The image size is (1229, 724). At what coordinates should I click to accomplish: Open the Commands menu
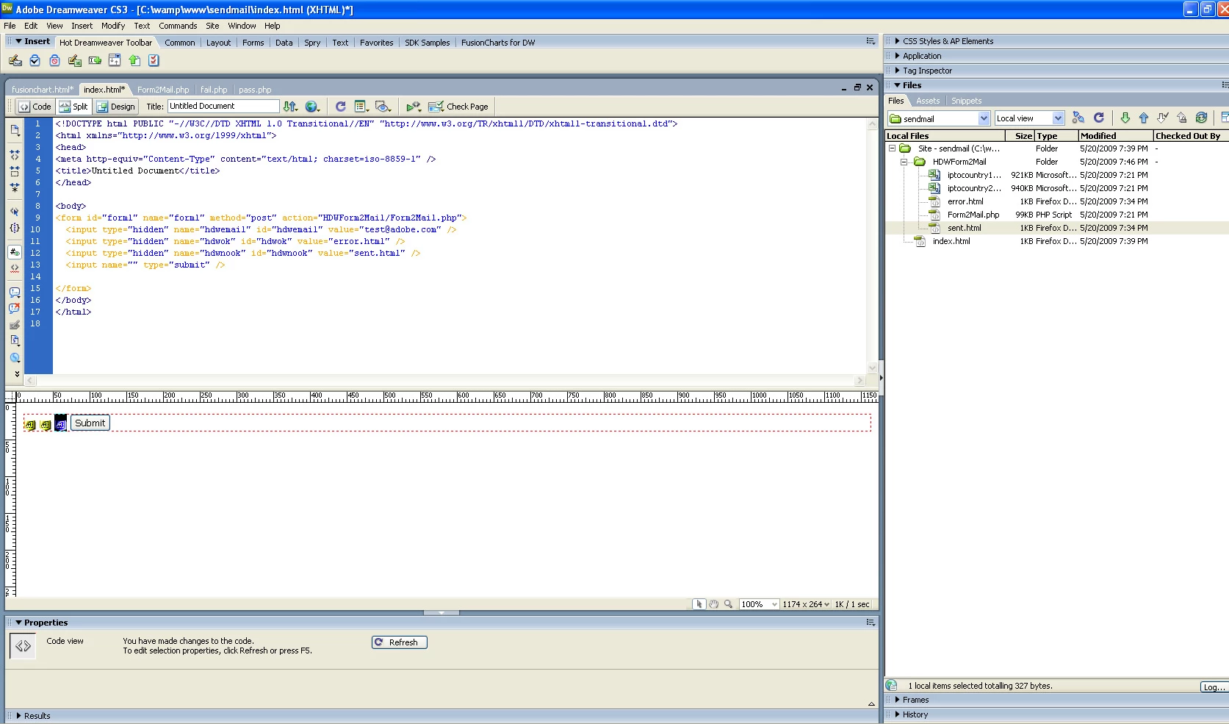[178, 26]
